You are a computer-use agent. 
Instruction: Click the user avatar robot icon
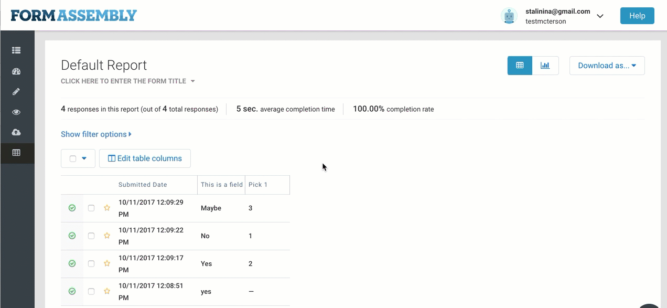(509, 16)
